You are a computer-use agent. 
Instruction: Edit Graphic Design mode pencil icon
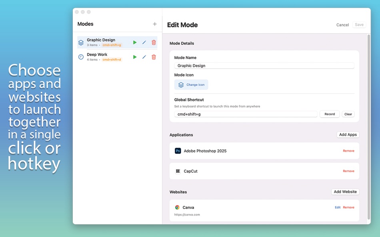click(x=144, y=43)
